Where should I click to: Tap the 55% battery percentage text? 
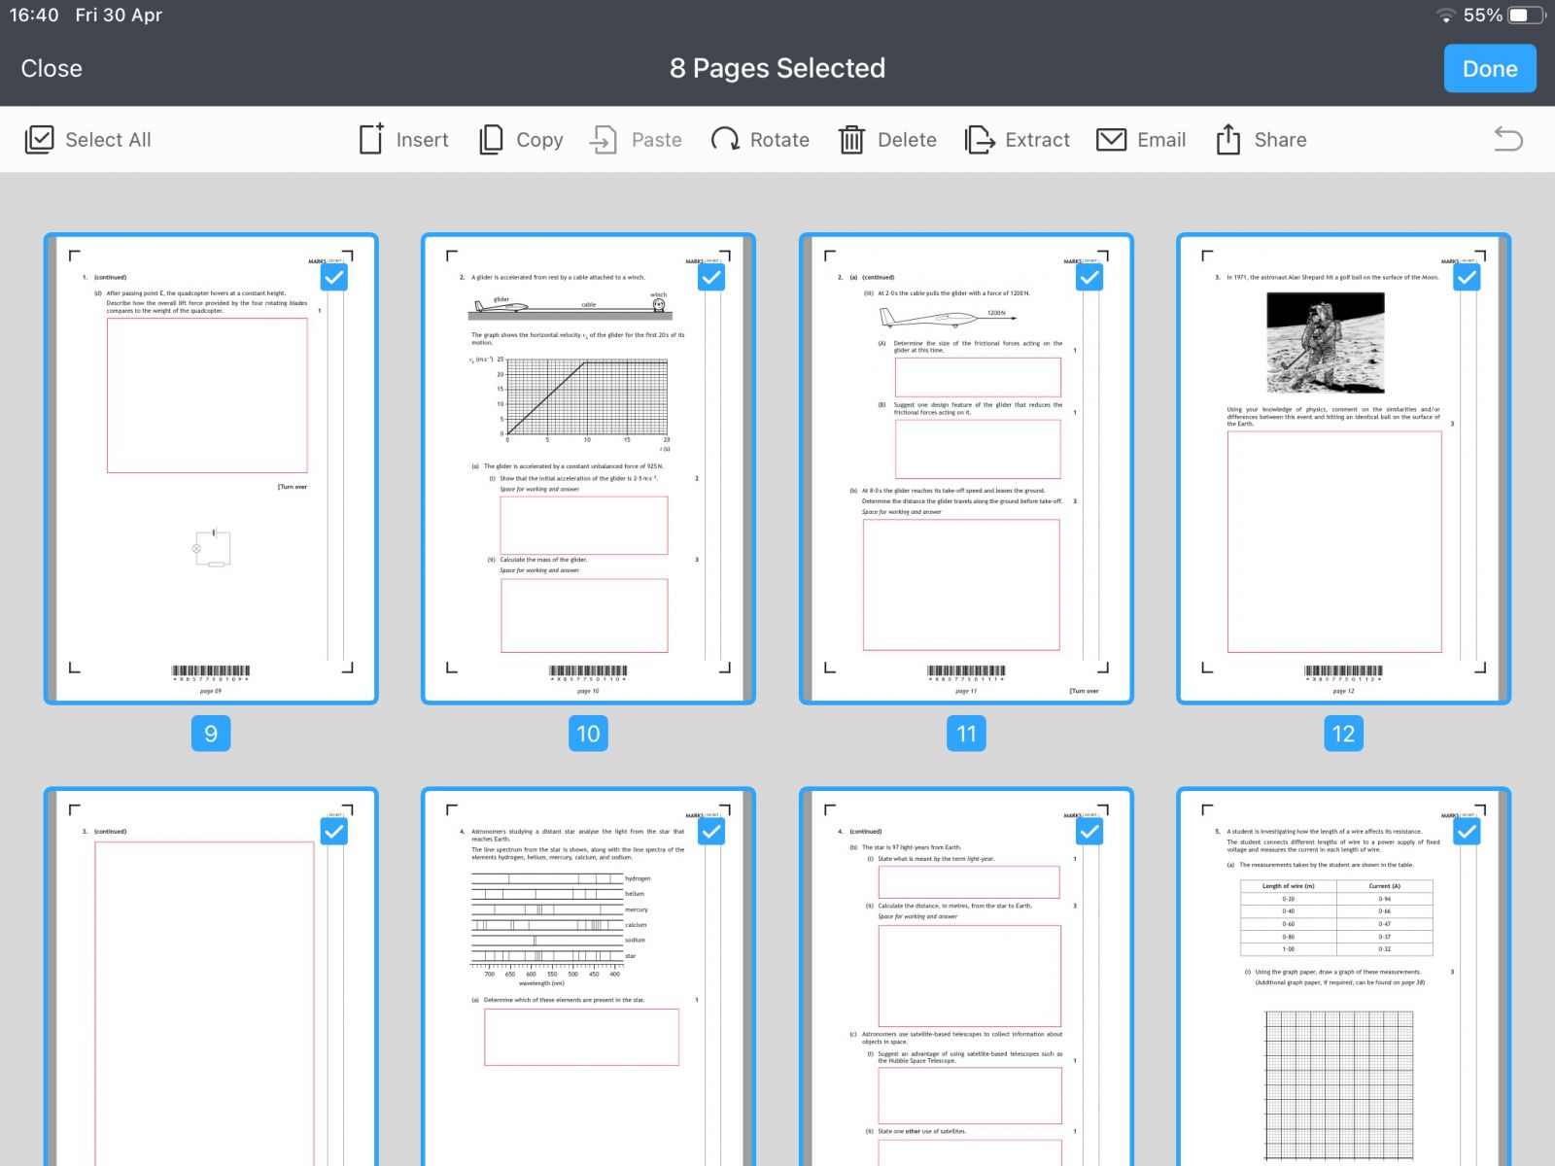[x=1482, y=15]
